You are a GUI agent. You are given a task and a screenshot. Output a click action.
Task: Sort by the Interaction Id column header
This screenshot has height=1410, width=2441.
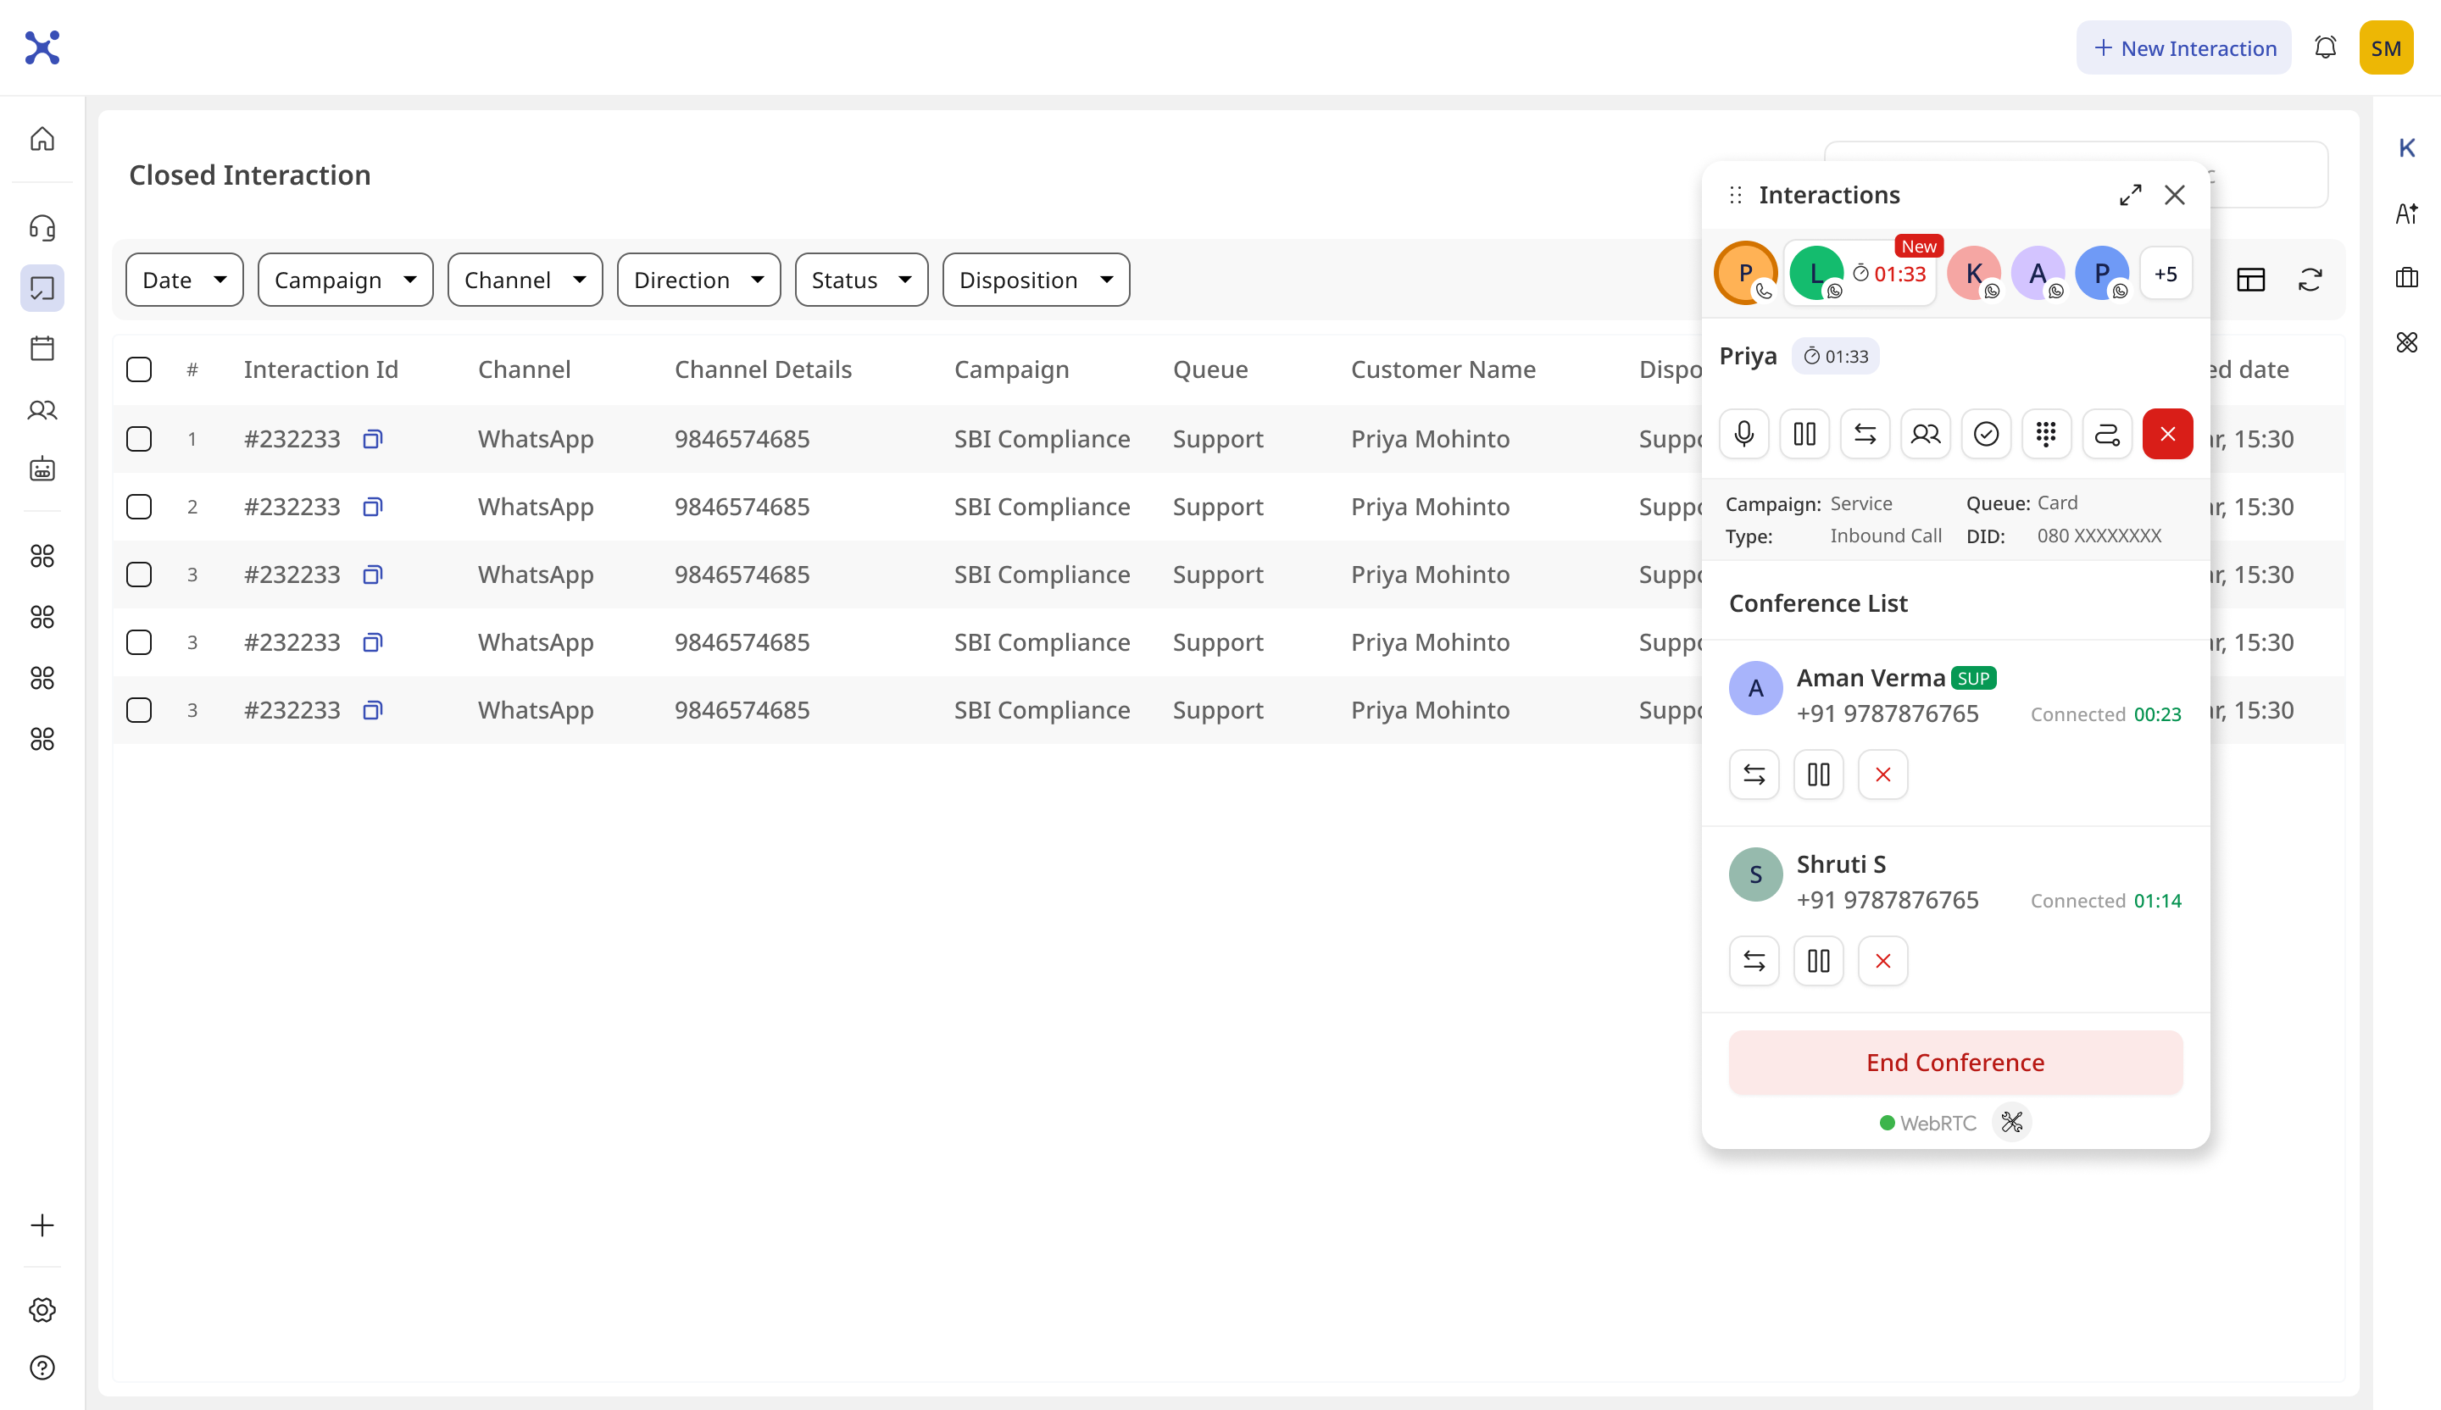320,369
